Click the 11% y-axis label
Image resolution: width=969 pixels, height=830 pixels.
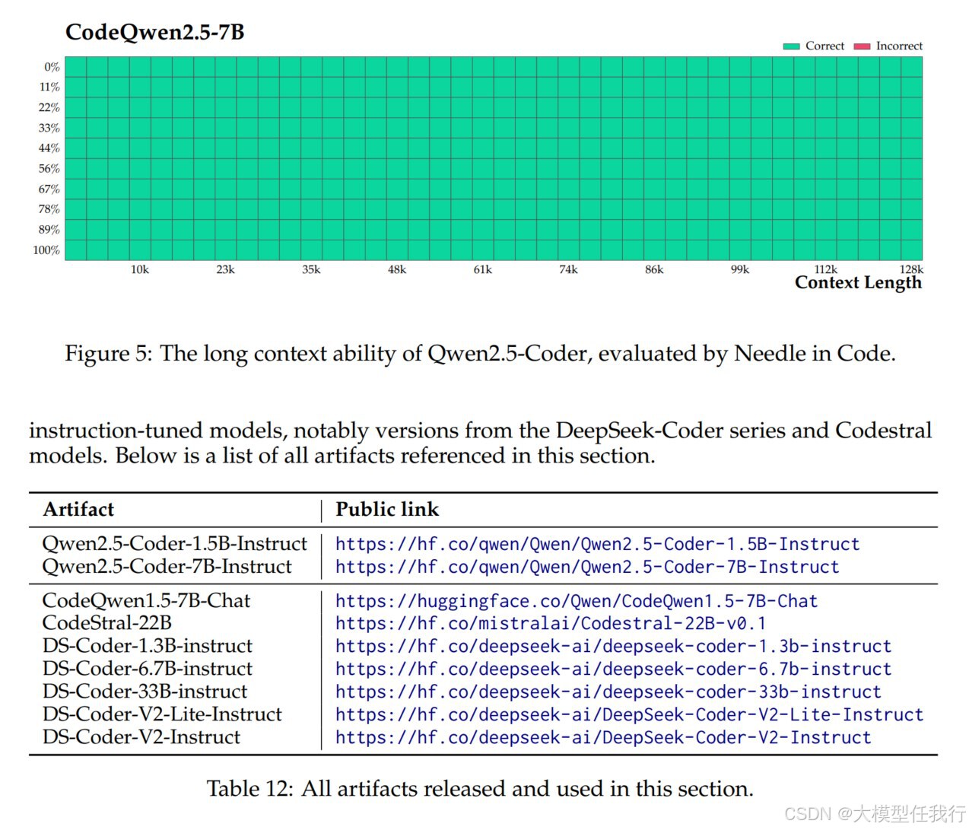click(x=49, y=87)
